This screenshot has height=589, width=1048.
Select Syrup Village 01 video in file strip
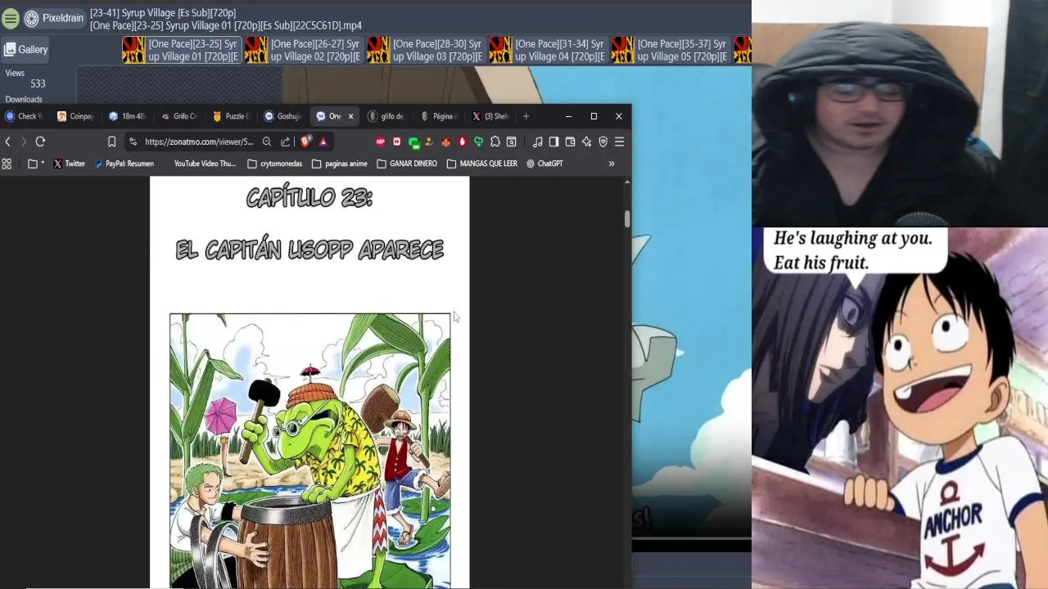(183, 50)
